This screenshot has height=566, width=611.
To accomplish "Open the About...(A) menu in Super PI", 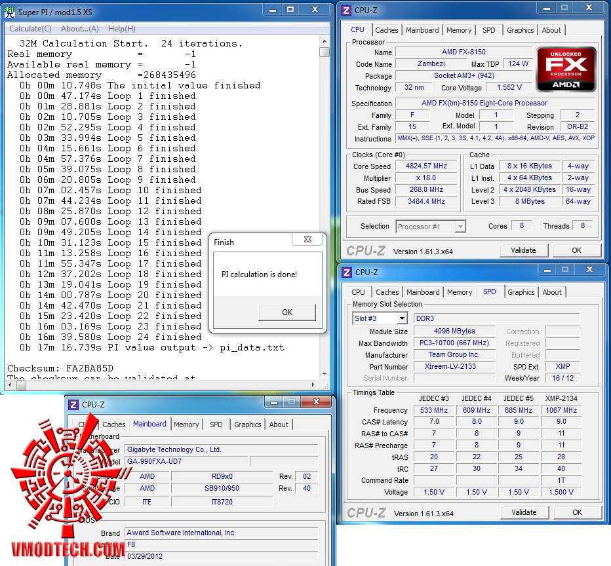I will tap(80, 29).
